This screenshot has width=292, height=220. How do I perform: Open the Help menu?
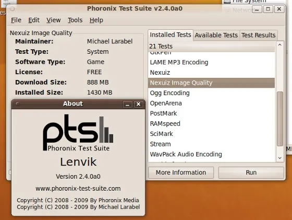click(x=96, y=20)
